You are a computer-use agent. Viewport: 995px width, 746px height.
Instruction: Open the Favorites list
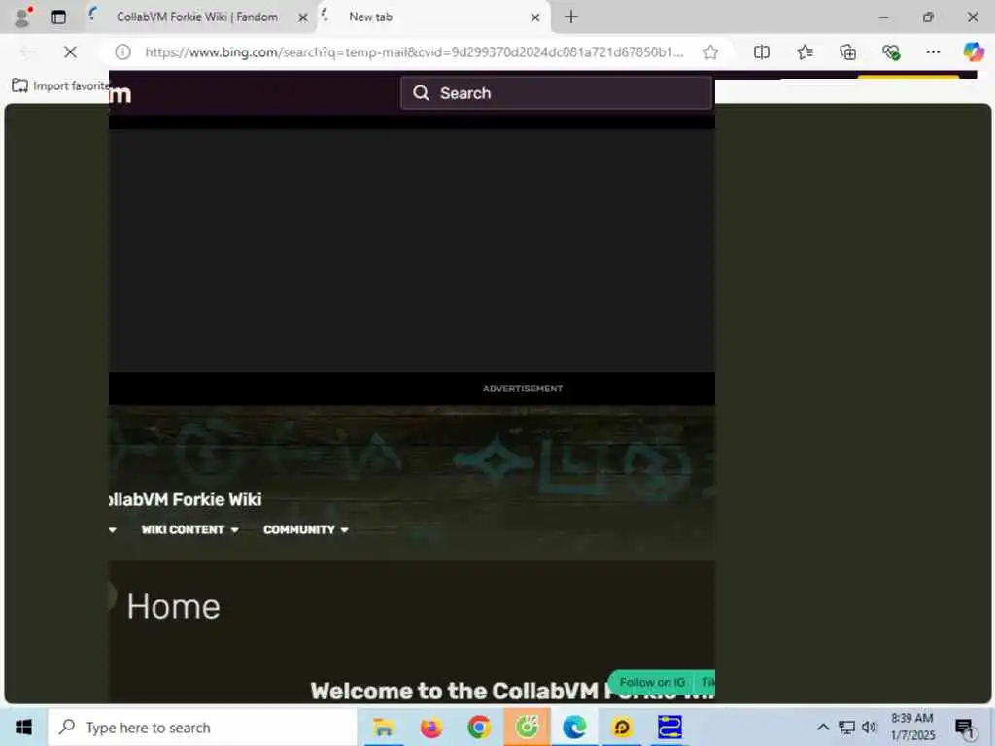pos(805,52)
